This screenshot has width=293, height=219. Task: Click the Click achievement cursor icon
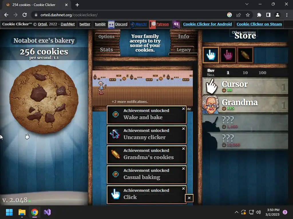click(x=116, y=194)
